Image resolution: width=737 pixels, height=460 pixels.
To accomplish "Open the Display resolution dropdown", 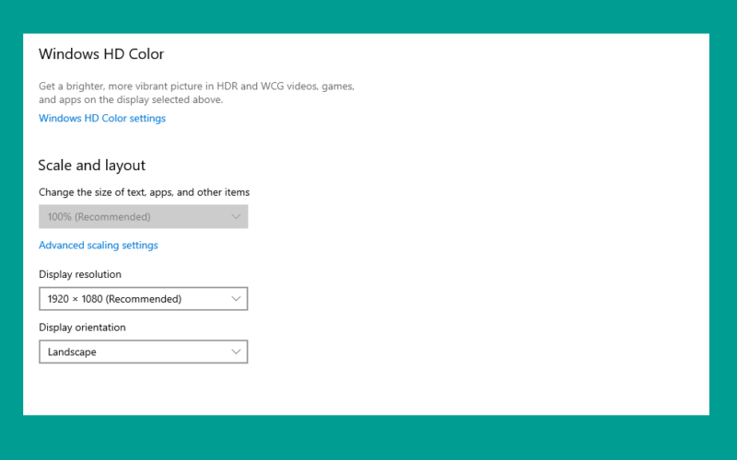I will click(x=144, y=298).
